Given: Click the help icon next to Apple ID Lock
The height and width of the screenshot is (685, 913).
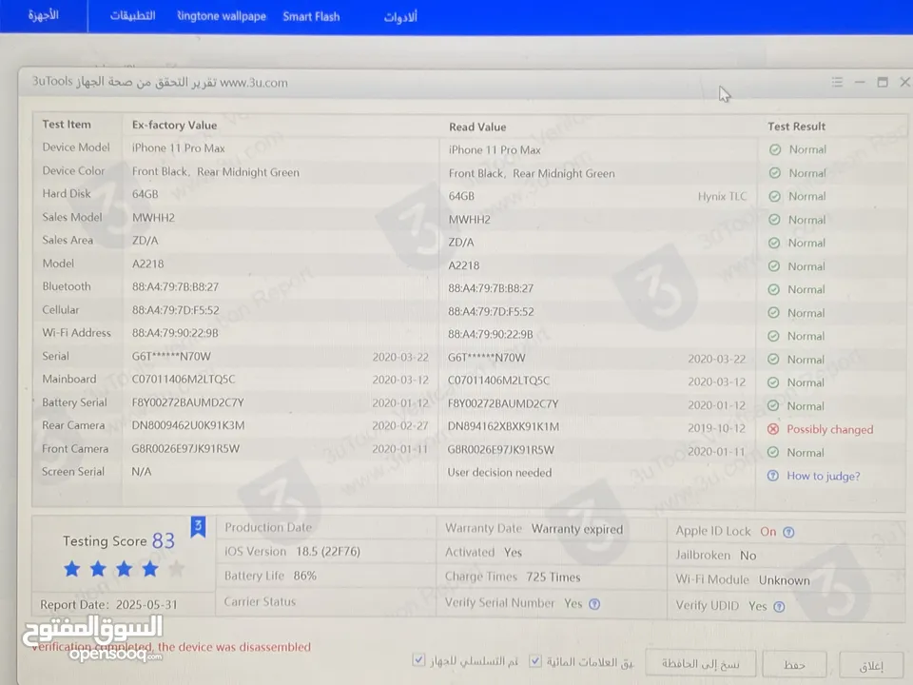Looking at the screenshot, I should [788, 532].
